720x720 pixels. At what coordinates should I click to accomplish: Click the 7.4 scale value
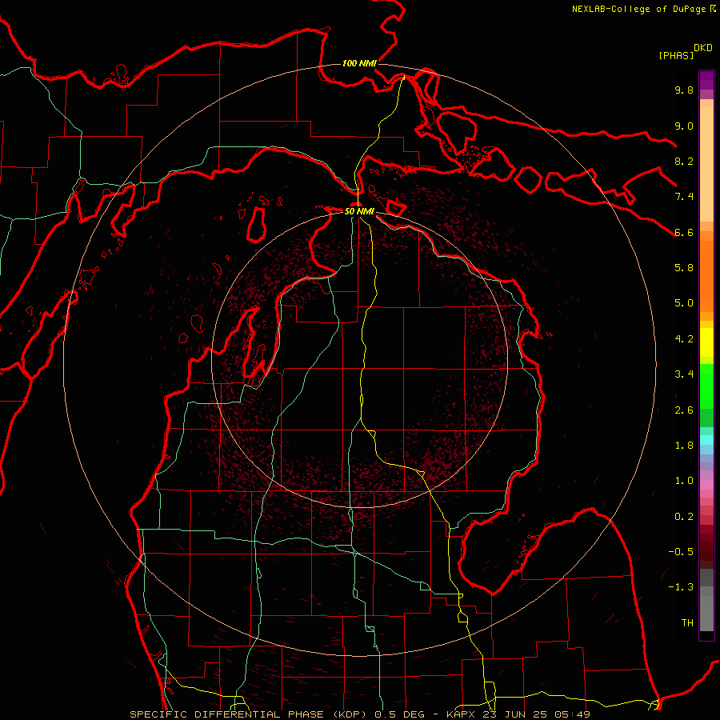click(x=684, y=197)
